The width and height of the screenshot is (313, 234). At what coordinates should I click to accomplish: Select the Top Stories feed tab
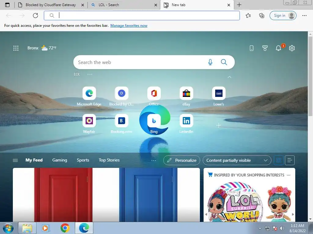109,160
